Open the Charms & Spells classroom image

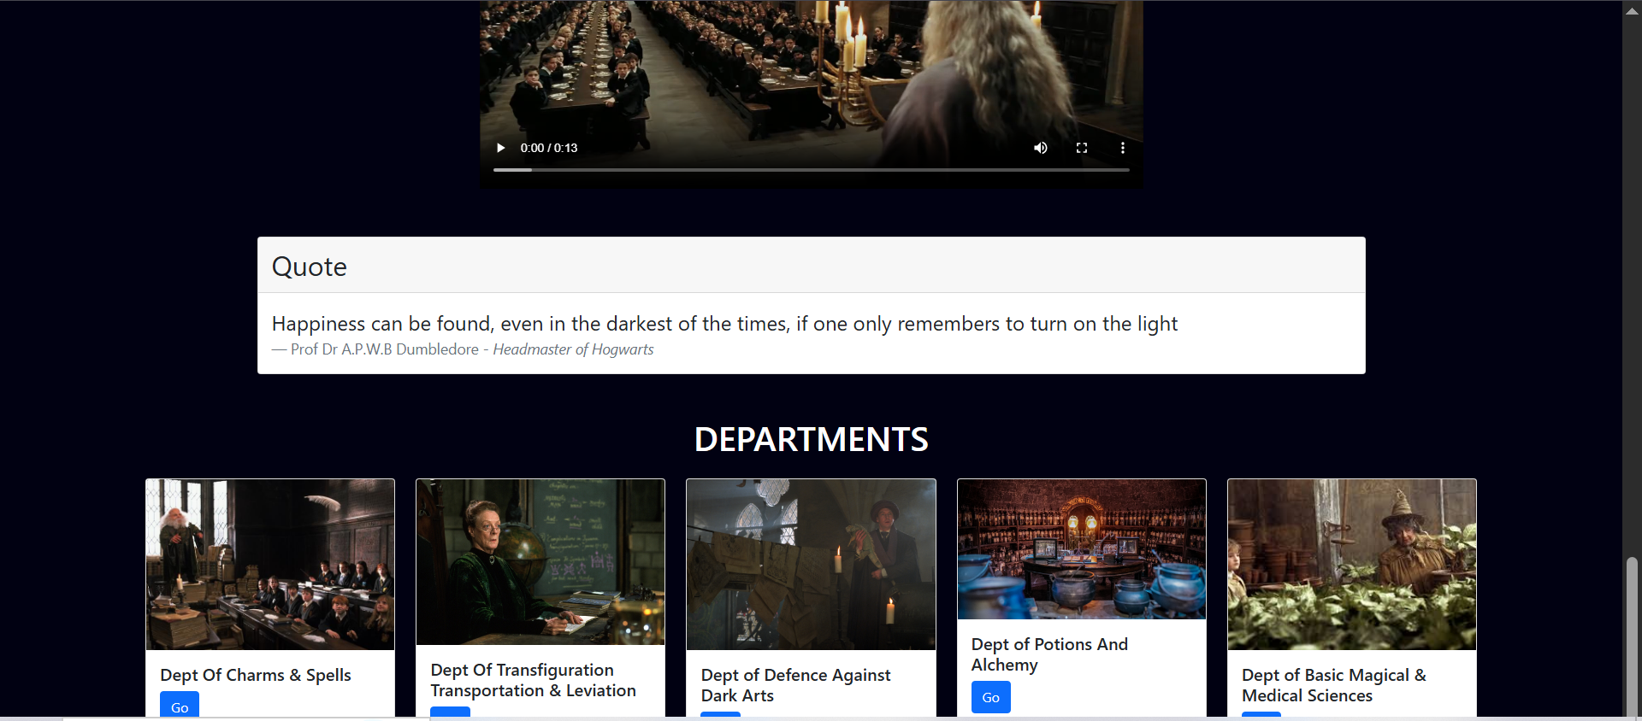[x=270, y=565]
